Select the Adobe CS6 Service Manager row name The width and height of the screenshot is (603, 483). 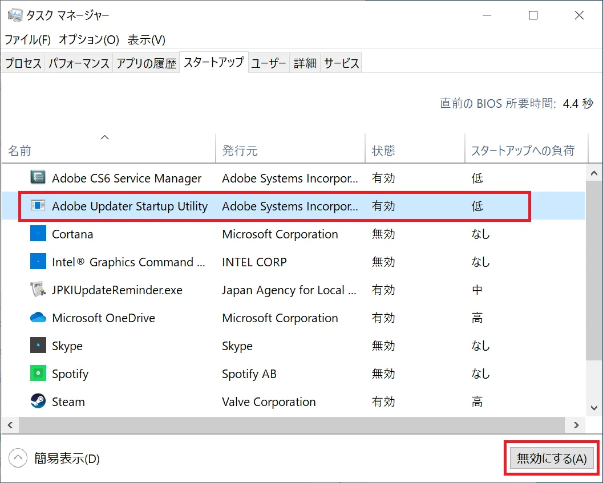click(x=127, y=178)
